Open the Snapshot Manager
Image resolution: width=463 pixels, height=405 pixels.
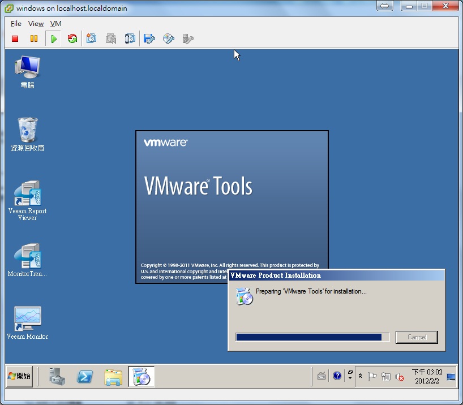click(130, 38)
